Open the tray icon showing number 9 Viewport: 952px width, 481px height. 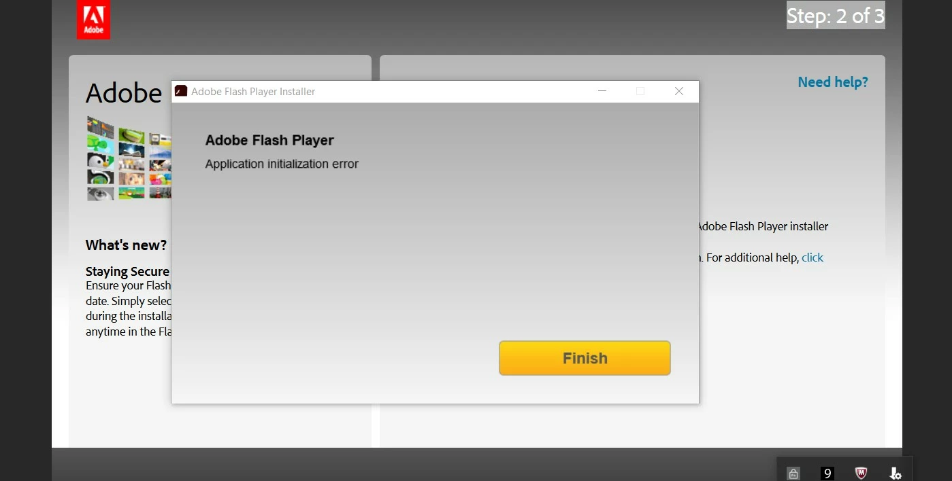point(827,473)
